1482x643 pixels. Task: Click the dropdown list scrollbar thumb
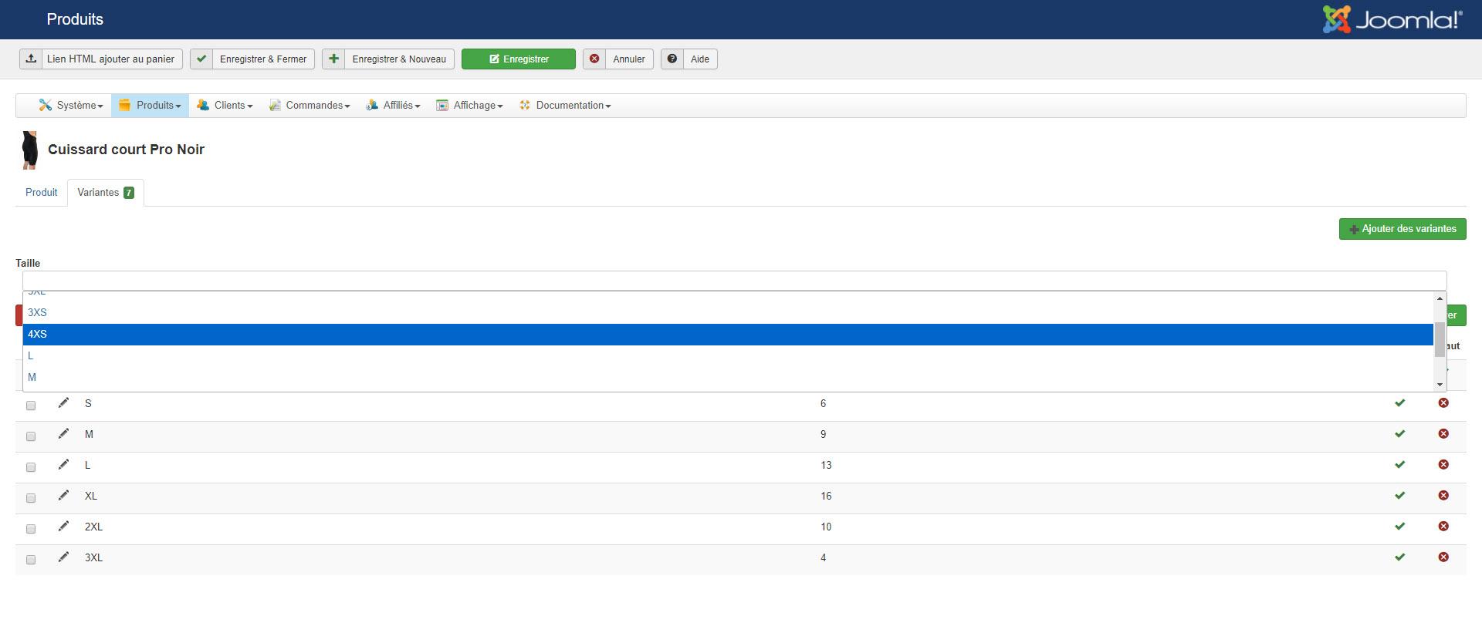coord(1440,339)
